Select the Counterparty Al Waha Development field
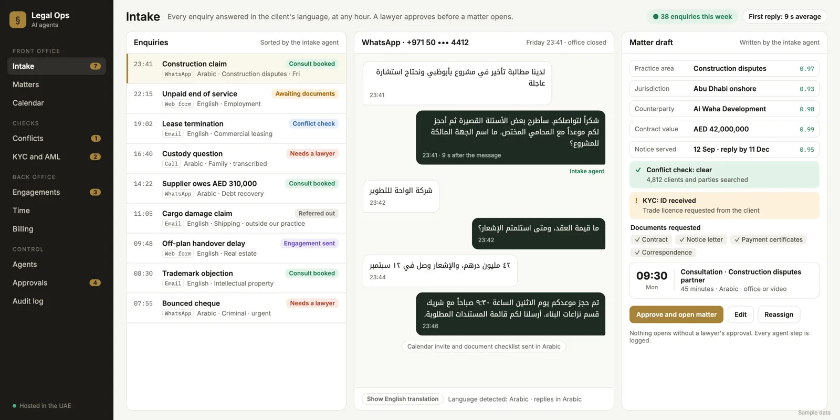 click(x=724, y=109)
